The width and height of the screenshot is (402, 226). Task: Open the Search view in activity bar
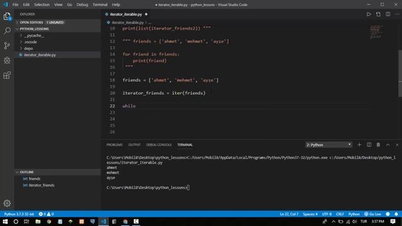coord(7,31)
